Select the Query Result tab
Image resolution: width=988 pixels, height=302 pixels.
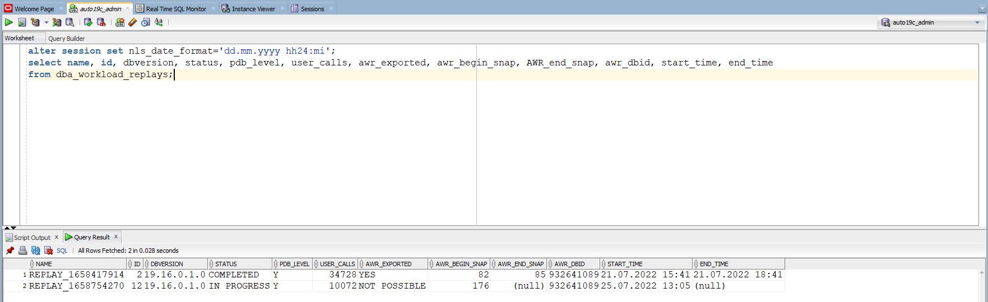(x=92, y=237)
